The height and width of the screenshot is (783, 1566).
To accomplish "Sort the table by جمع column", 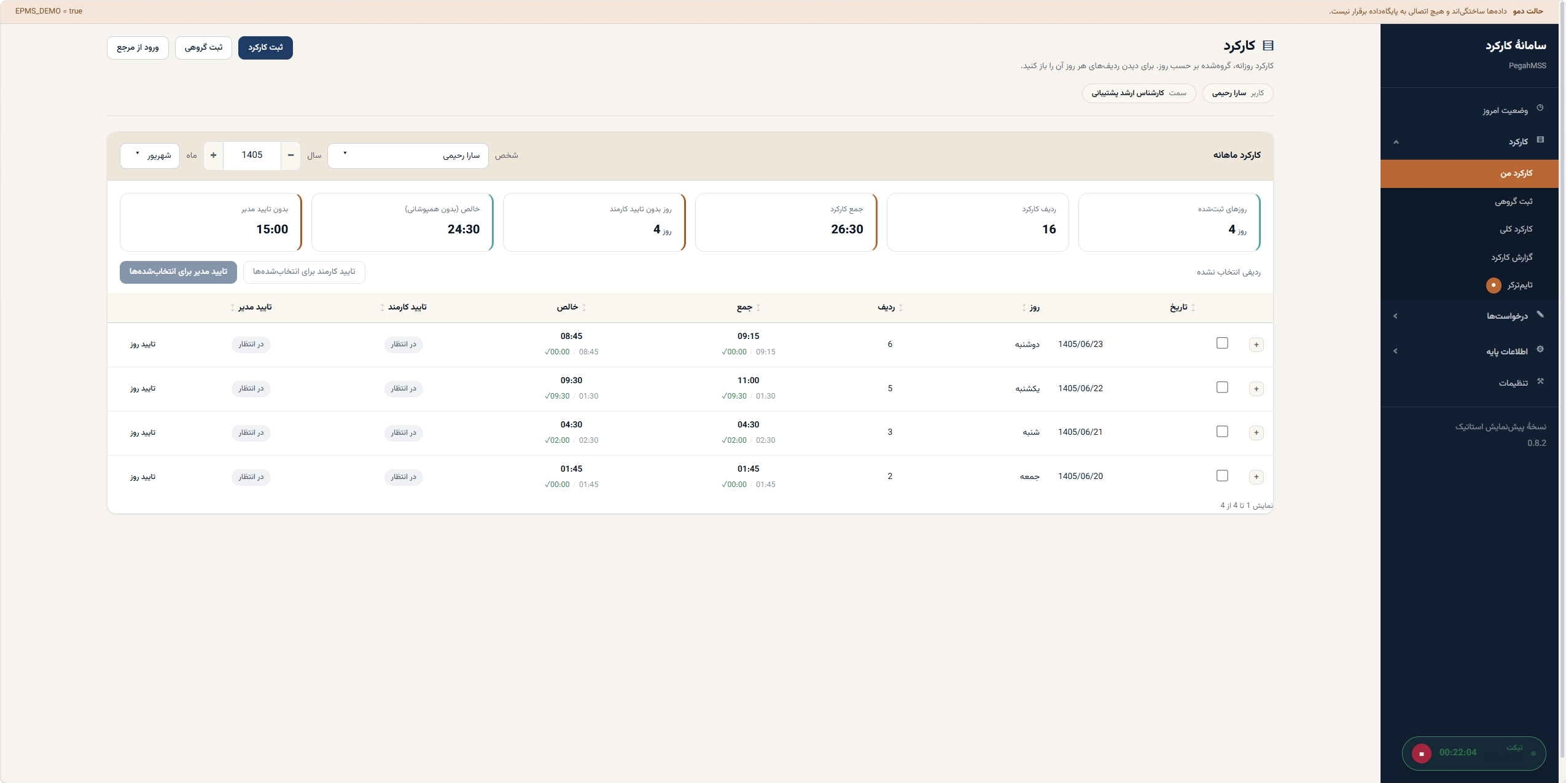I will (748, 307).
